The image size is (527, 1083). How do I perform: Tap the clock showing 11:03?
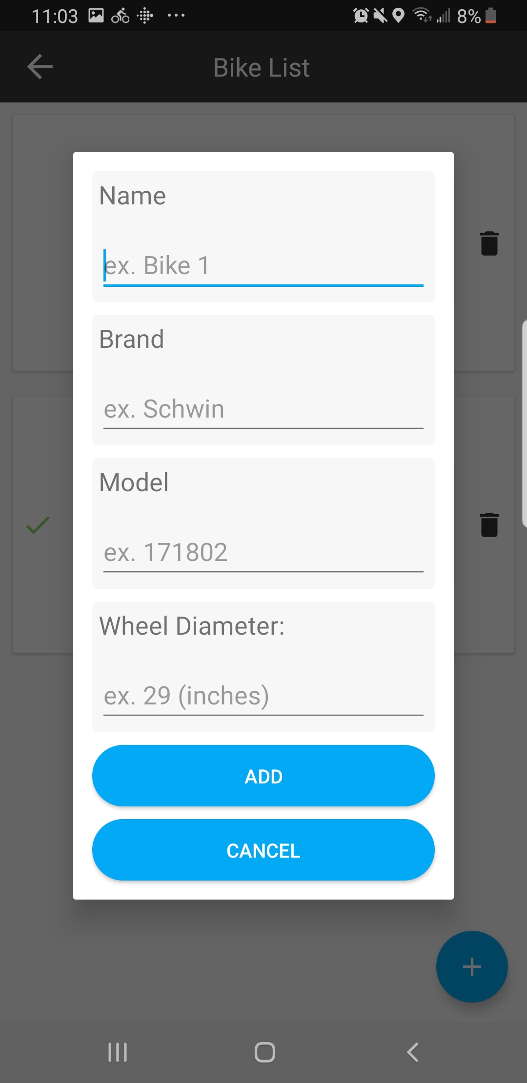tap(56, 16)
